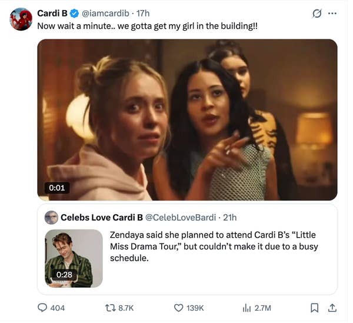Viewport: 353px width, 323px height.
Task: Open view analytics bar chart icon
Action: [x=247, y=308]
